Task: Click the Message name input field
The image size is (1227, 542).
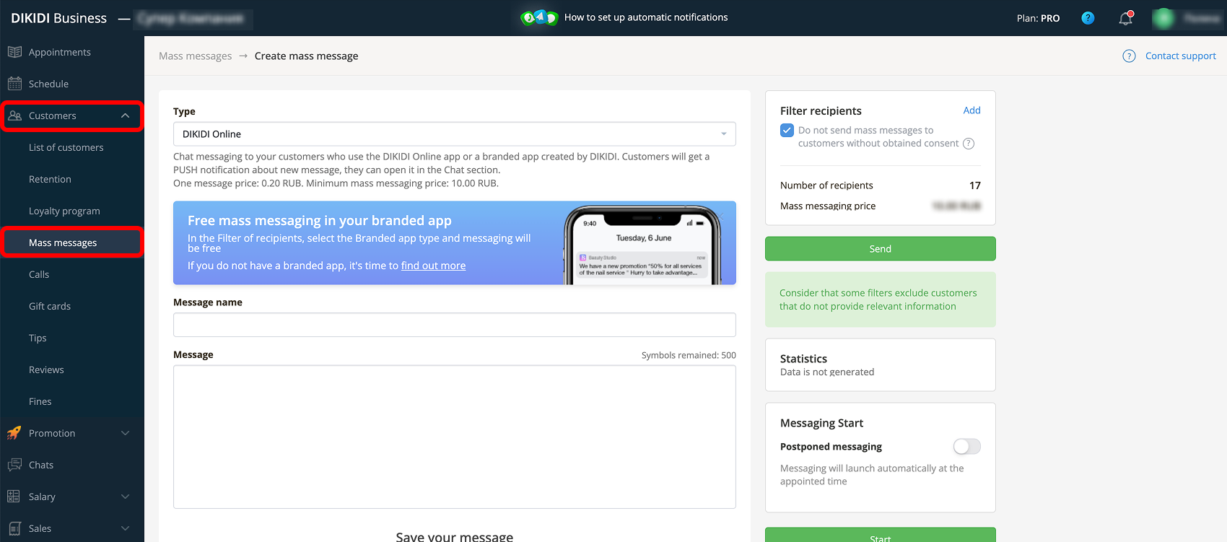Action: (x=455, y=325)
